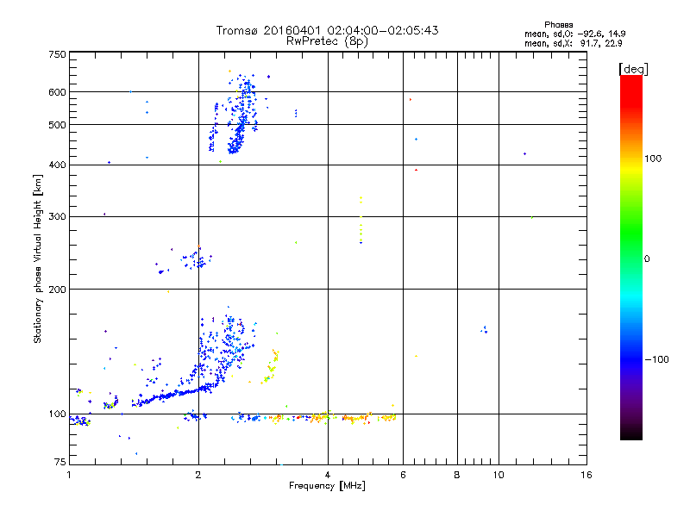This screenshot has width=690, height=517.
Task: Click the yellow-green echo arc near 3 MHz
Action: [270, 367]
